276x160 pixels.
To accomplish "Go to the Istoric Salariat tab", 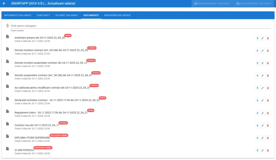I will [67, 15].
